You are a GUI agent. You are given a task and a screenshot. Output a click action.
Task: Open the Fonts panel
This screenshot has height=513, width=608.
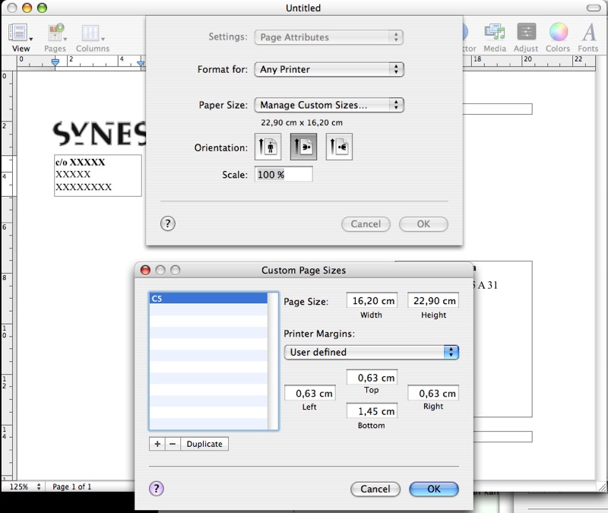coord(588,37)
